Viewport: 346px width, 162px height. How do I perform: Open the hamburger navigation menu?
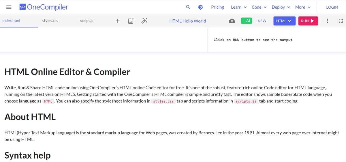click(9, 7)
